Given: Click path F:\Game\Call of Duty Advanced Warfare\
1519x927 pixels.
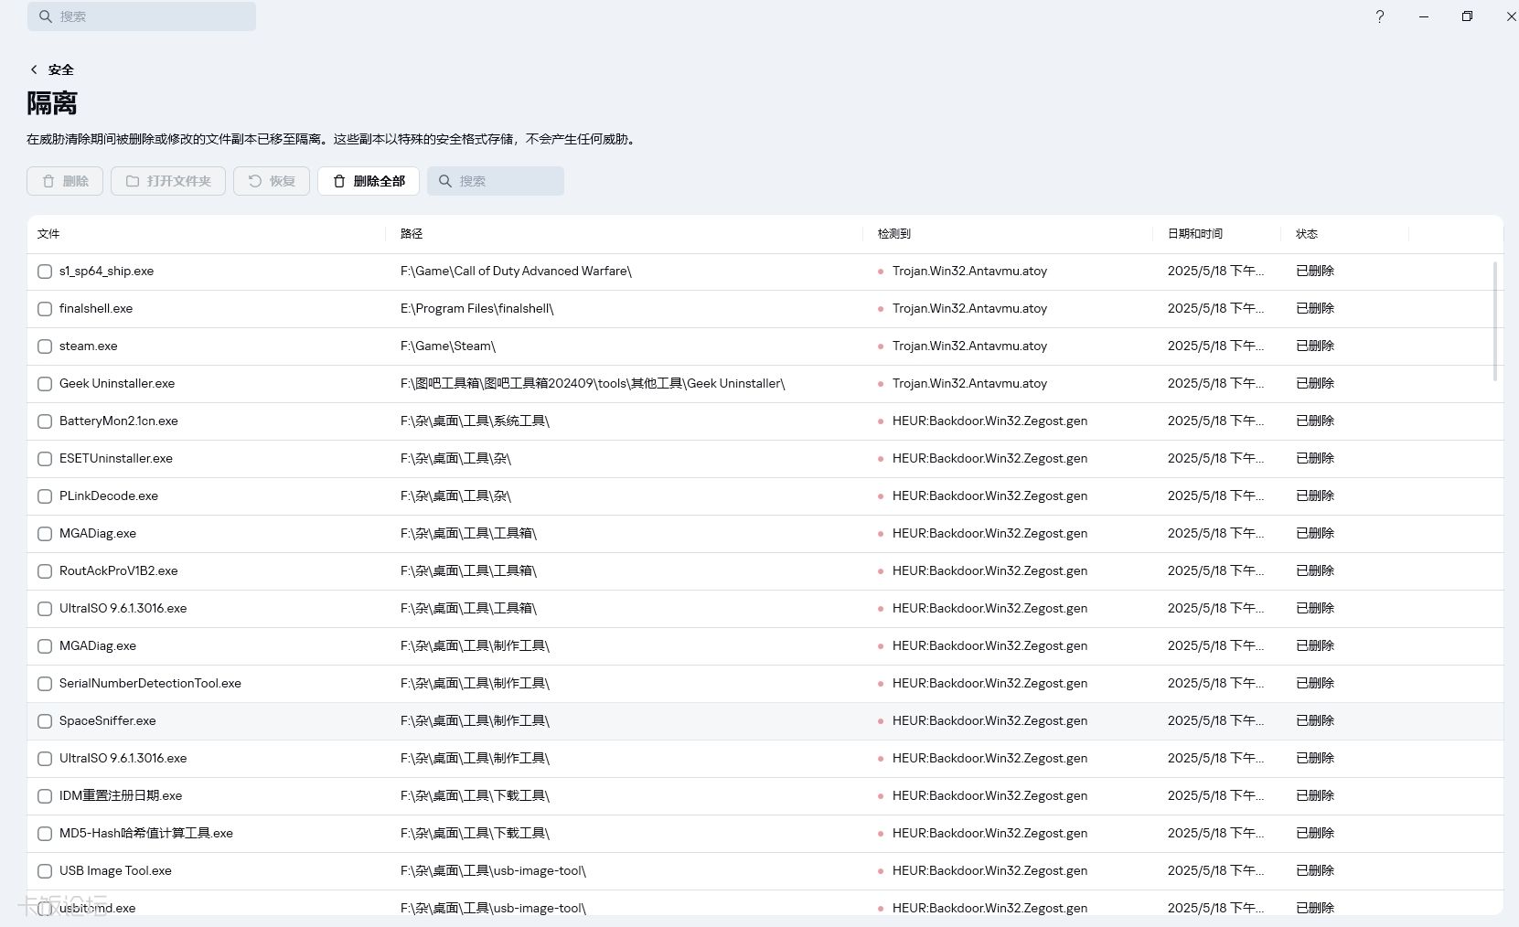Looking at the screenshot, I should click(x=516, y=272).
